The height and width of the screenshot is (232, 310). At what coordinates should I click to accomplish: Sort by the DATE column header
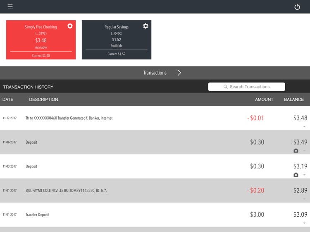[8, 99]
